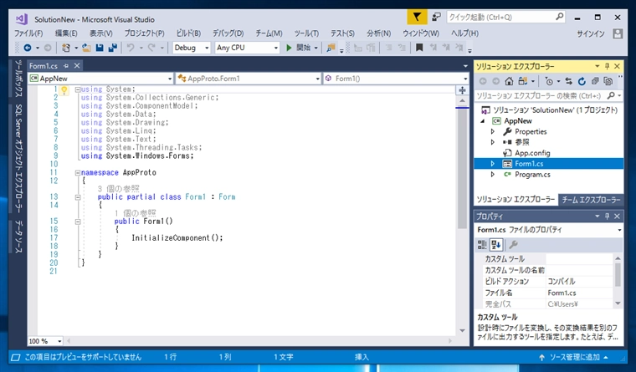Screen dimensions: 636x372
Task: Expand the Program.cs tree node
Action: [x=493, y=175]
